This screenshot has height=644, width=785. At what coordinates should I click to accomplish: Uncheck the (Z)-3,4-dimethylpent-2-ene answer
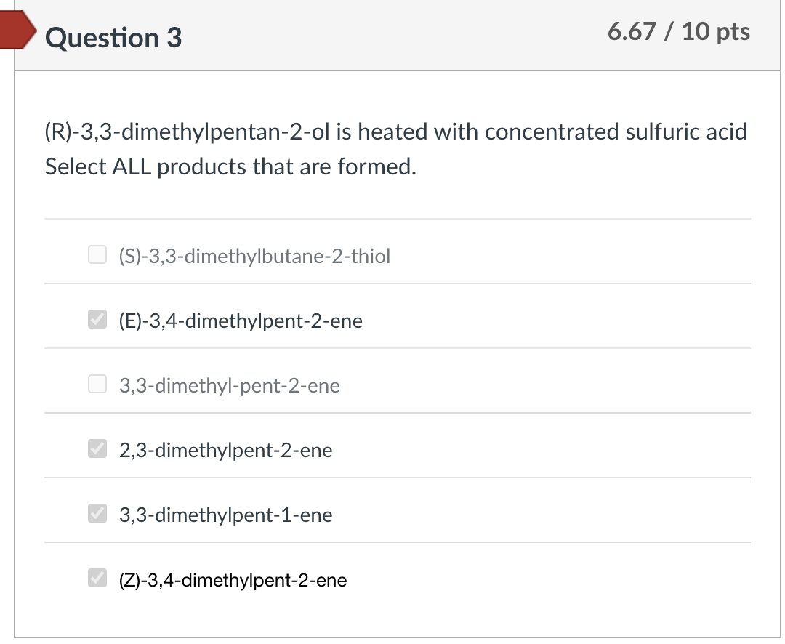click(x=97, y=579)
